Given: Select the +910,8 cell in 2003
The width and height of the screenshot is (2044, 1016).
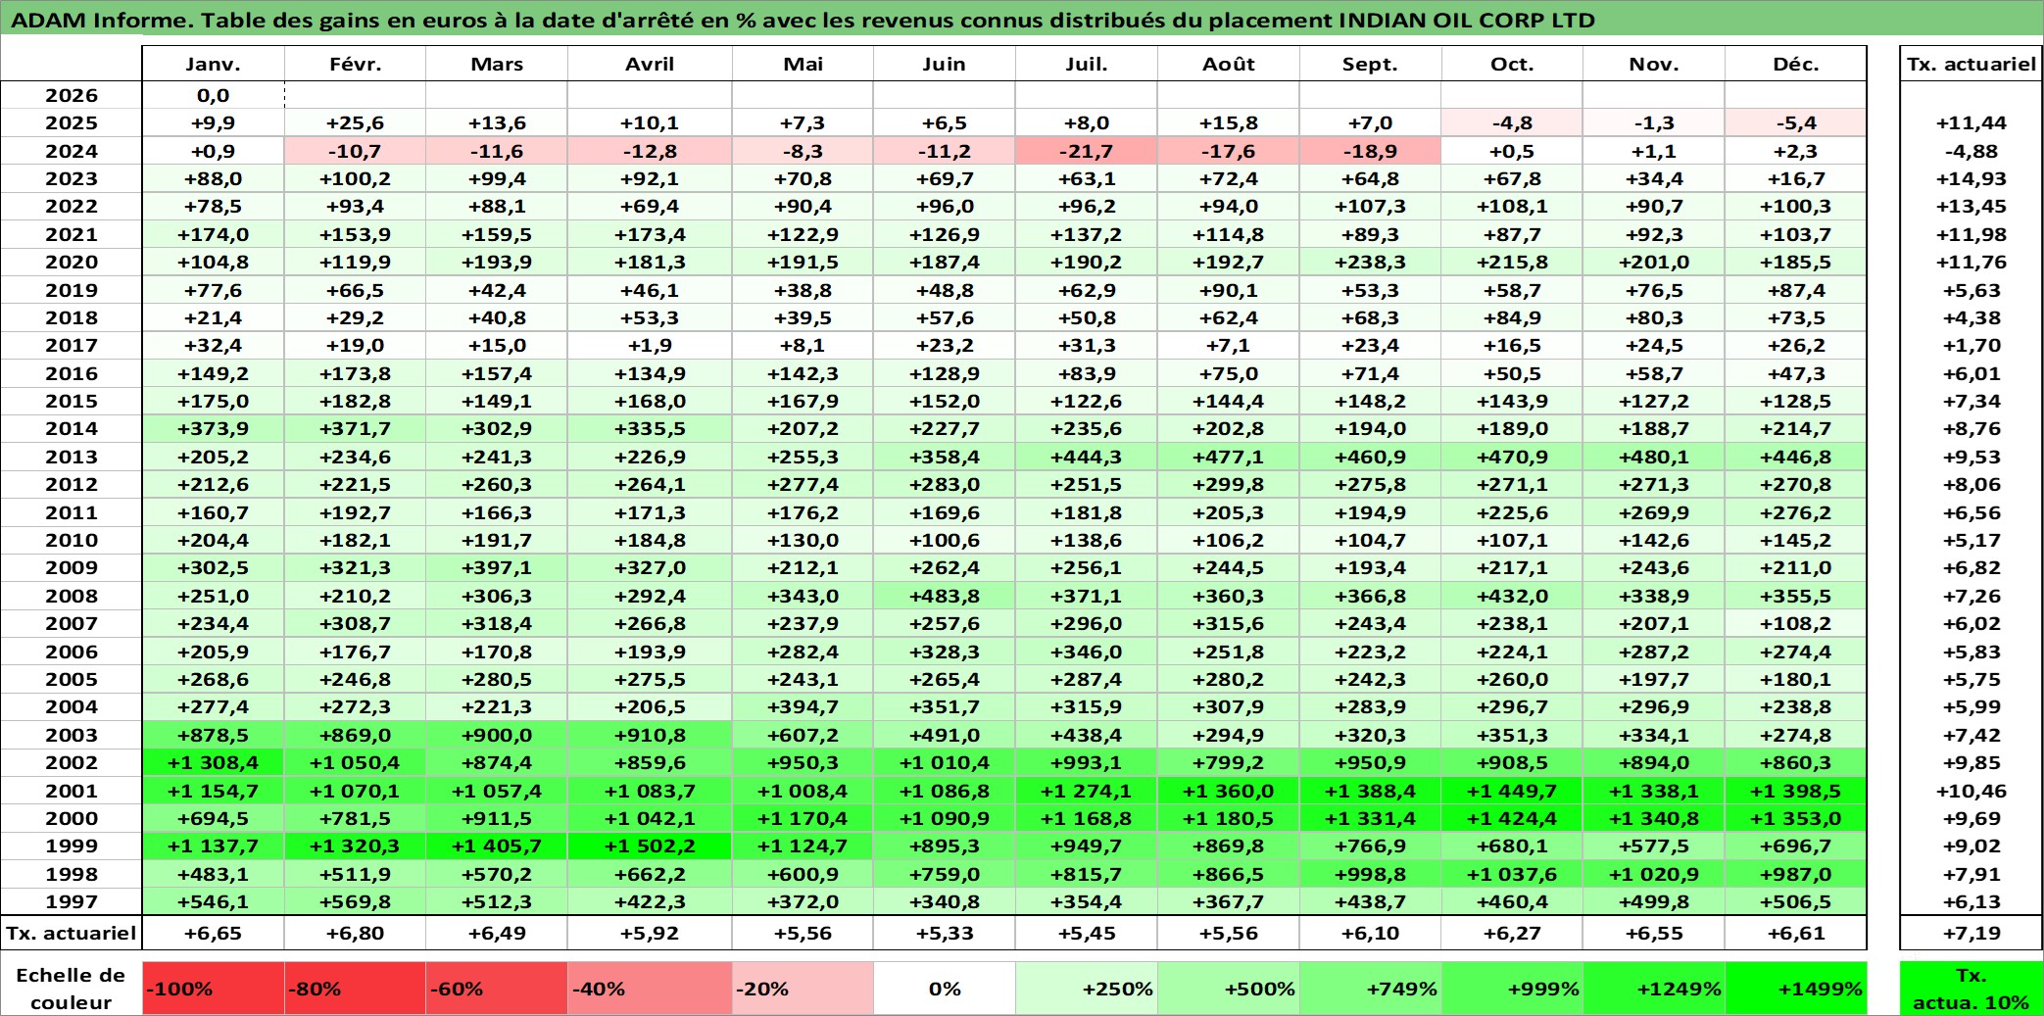Looking at the screenshot, I should (x=650, y=735).
